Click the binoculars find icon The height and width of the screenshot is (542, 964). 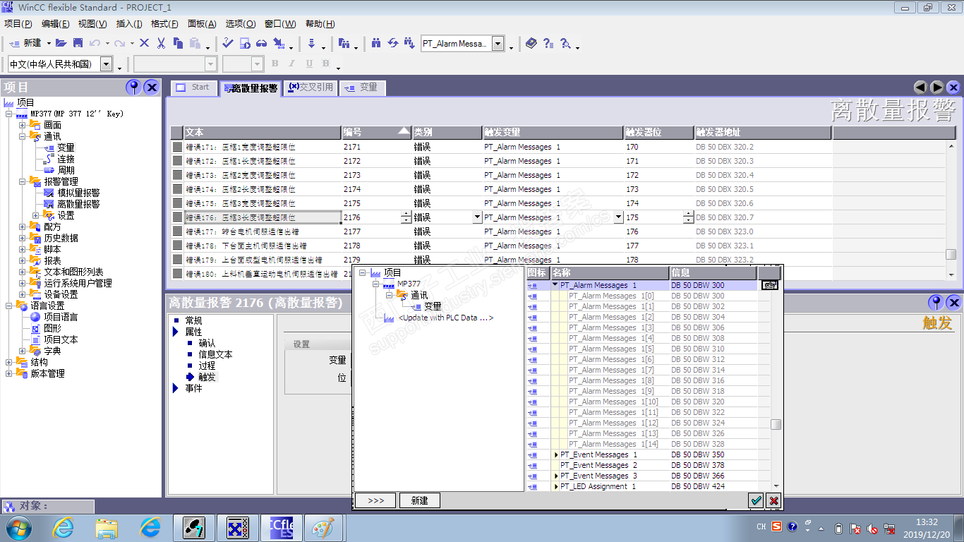point(376,43)
